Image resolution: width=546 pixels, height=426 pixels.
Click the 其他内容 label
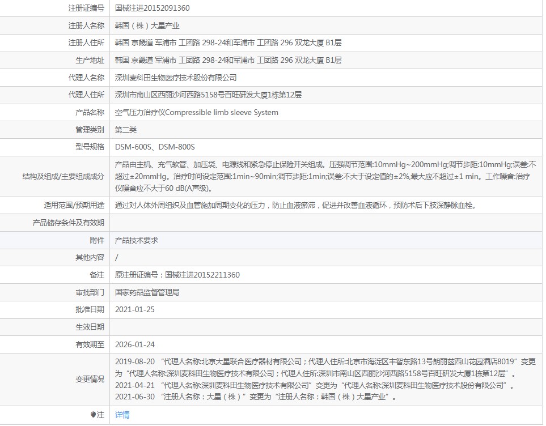coord(90,257)
